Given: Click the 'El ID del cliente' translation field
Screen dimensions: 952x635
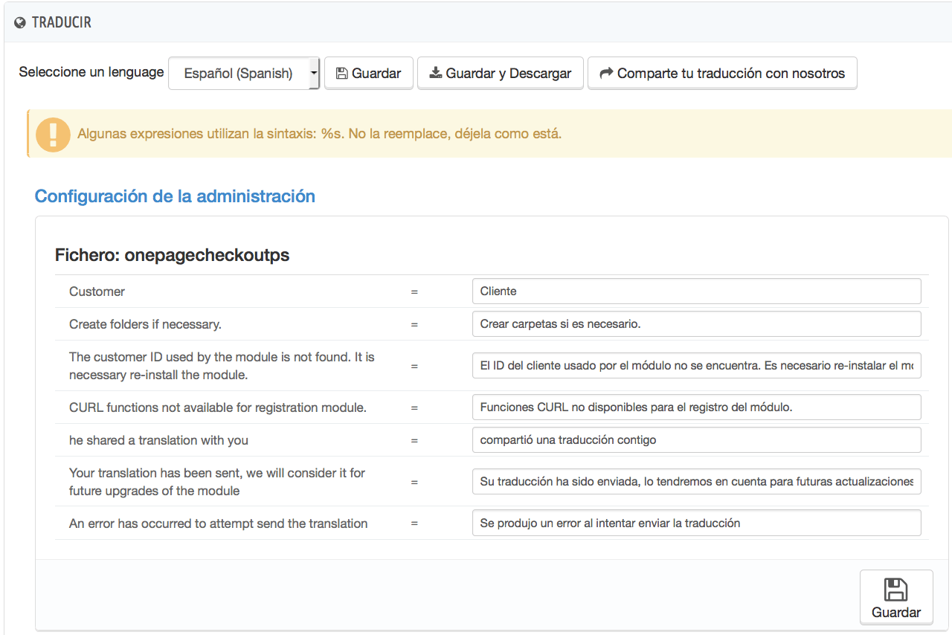Looking at the screenshot, I should click(x=696, y=366).
